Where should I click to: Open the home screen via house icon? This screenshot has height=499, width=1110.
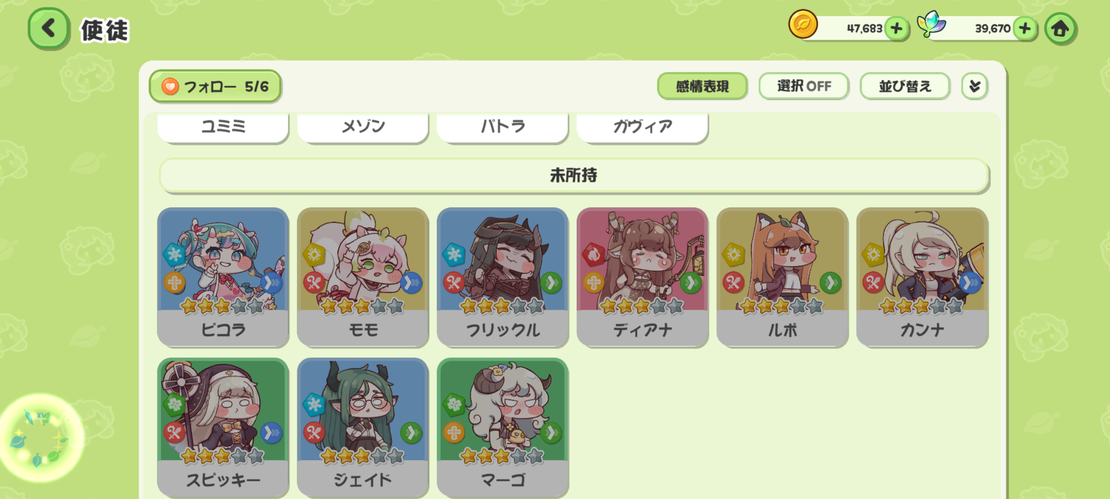click(x=1061, y=29)
